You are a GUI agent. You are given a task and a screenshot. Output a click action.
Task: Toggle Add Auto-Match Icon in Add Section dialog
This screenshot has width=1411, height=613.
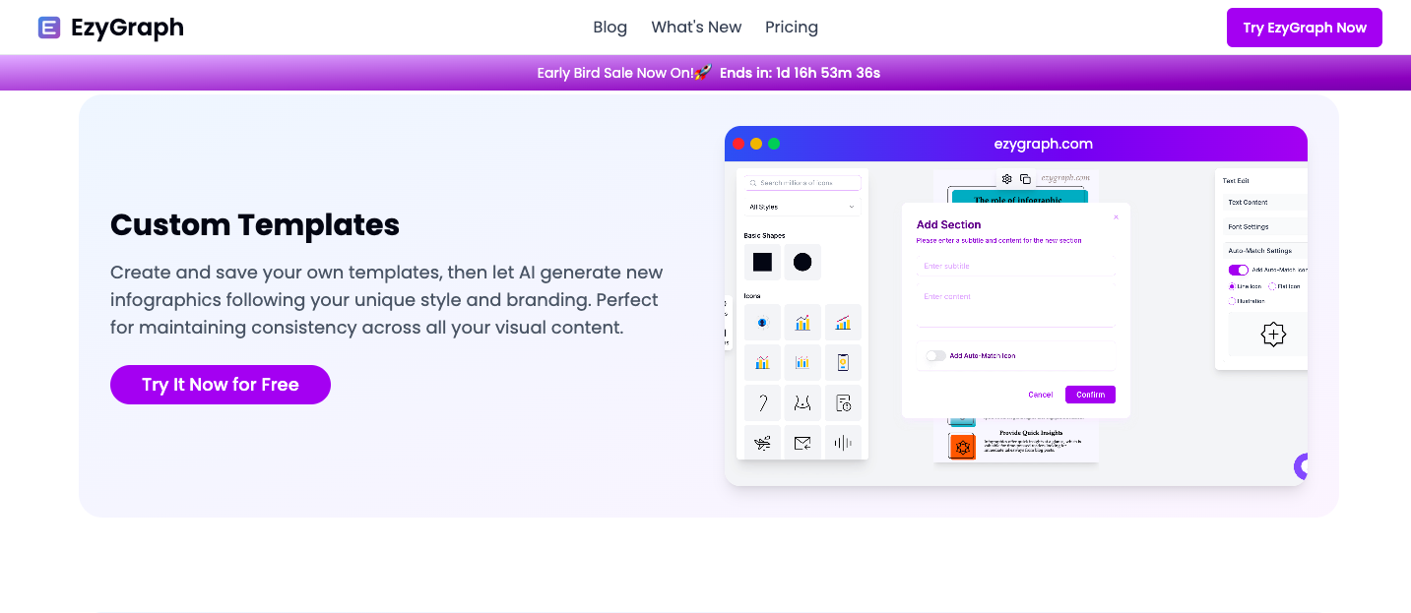[935, 356]
